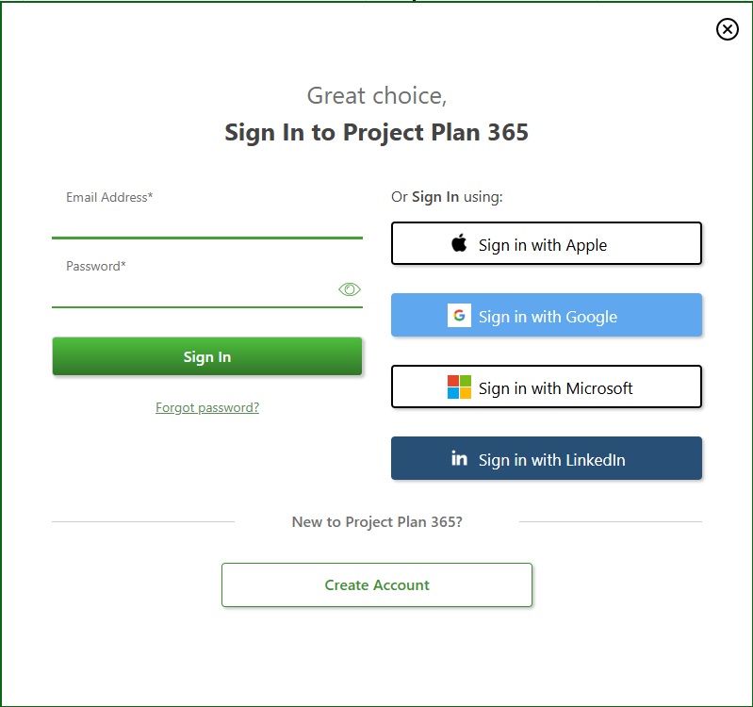
Task: Click the "Password*" field label
Action: 96,267
